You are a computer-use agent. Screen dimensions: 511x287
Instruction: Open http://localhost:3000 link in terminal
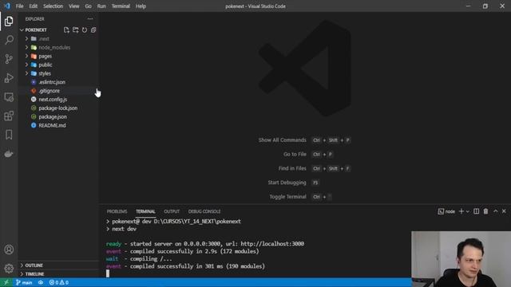[272, 244]
